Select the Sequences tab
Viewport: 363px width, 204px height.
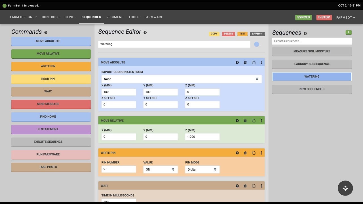tap(91, 17)
